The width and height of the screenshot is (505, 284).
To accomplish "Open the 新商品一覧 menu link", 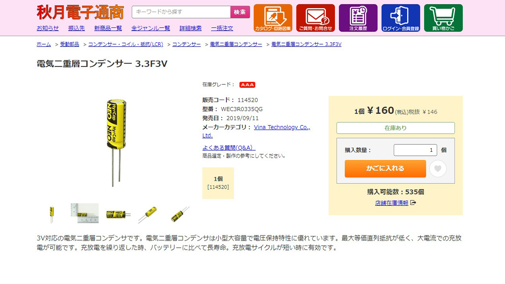I will [x=108, y=28].
